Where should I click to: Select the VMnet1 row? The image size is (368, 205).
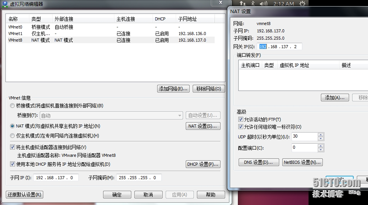tap(111, 34)
